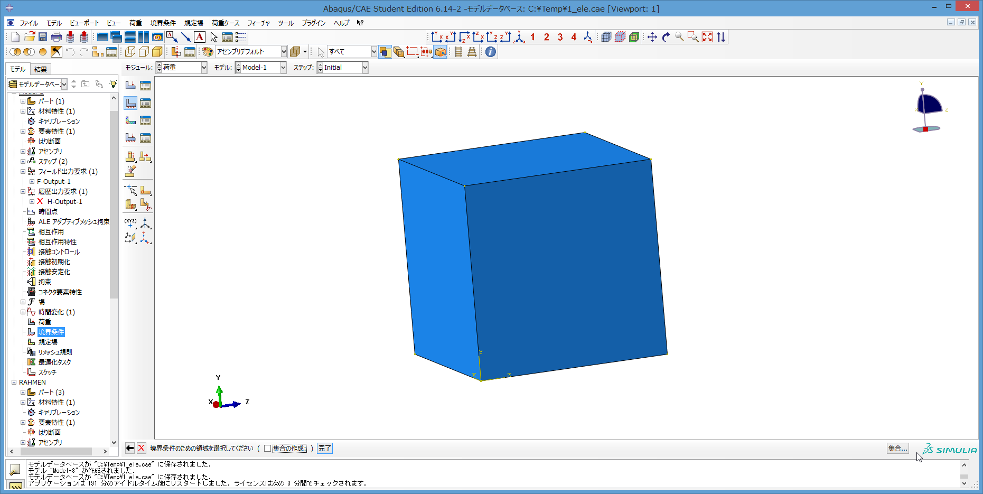The image size is (983, 494).
Task: Select the Create Load tool
Action: pos(130,85)
